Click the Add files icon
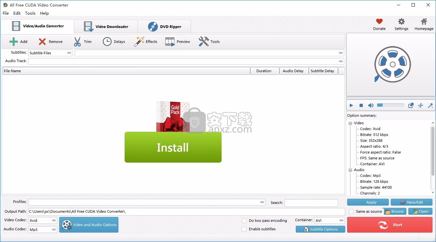Image resolution: width=436 pixels, height=242 pixels. click(14, 42)
